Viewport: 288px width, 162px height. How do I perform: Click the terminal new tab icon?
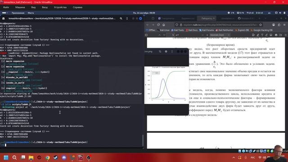pos(3,18)
